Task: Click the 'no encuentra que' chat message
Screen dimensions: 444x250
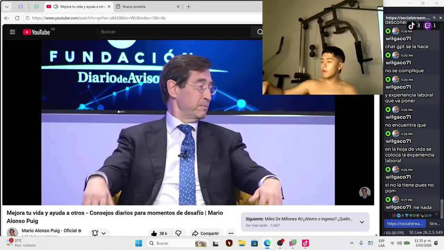Action: pyautogui.click(x=405, y=125)
